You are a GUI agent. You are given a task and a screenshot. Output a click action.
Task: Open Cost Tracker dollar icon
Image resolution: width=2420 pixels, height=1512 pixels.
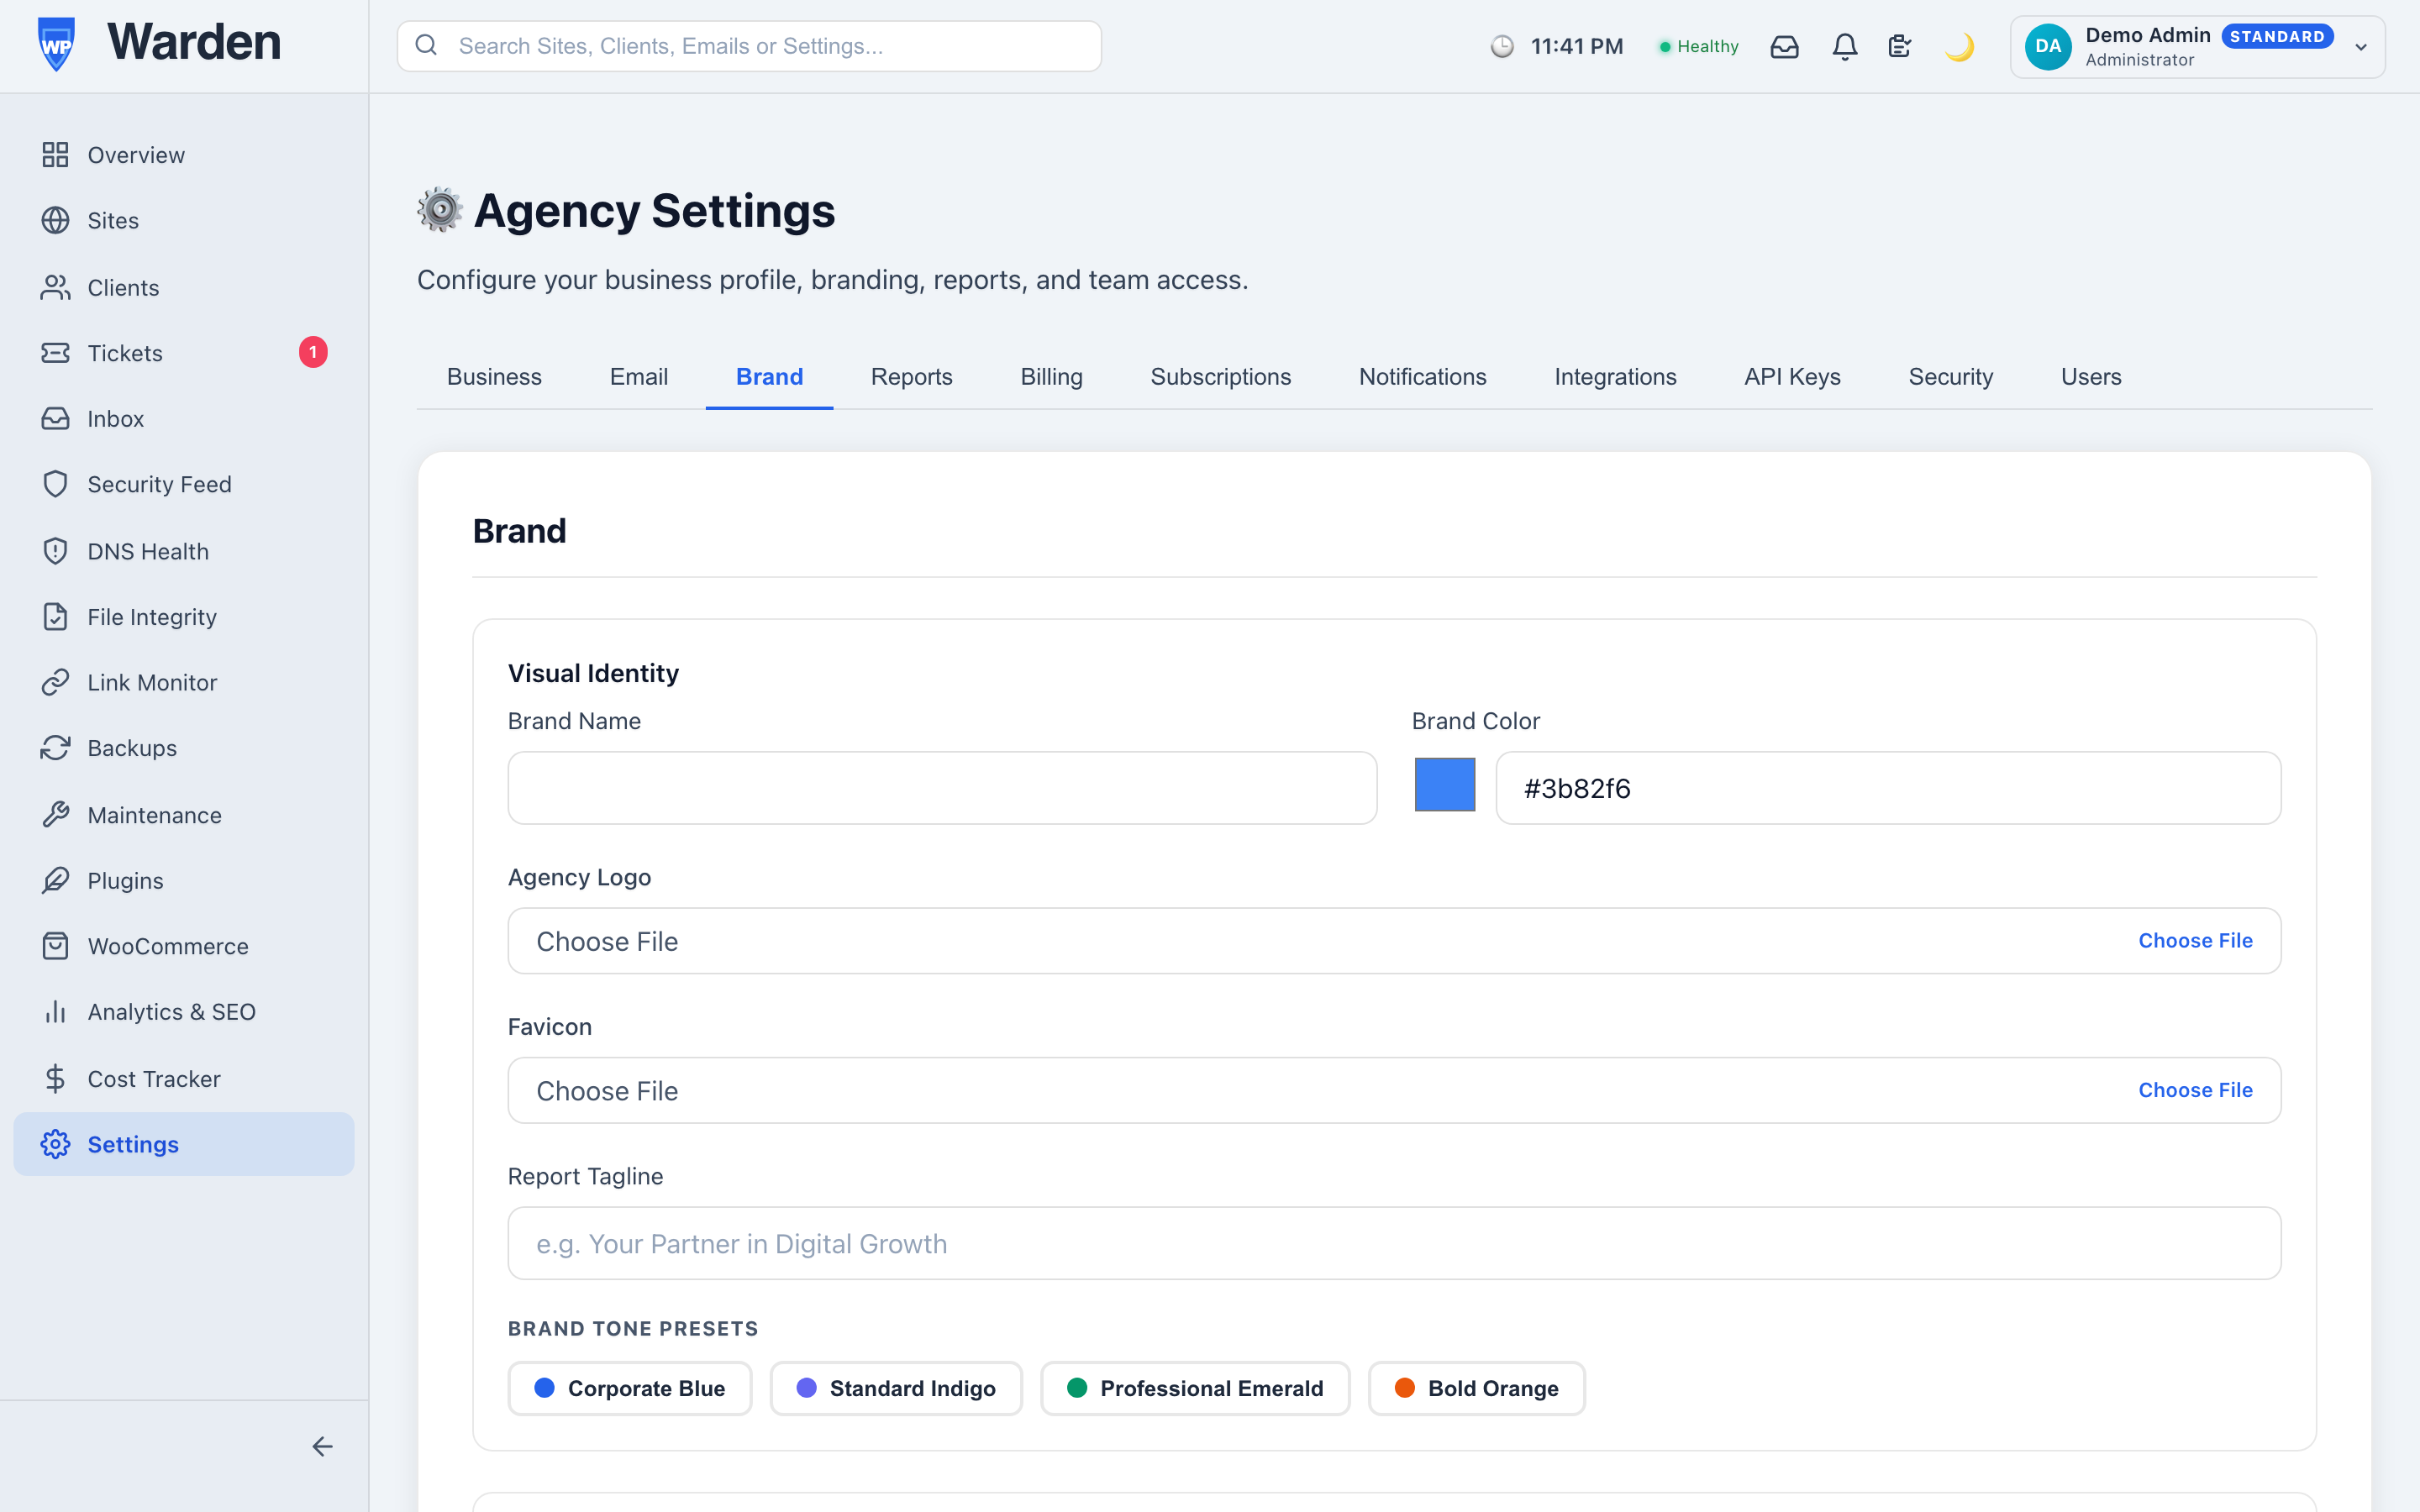tap(55, 1079)
